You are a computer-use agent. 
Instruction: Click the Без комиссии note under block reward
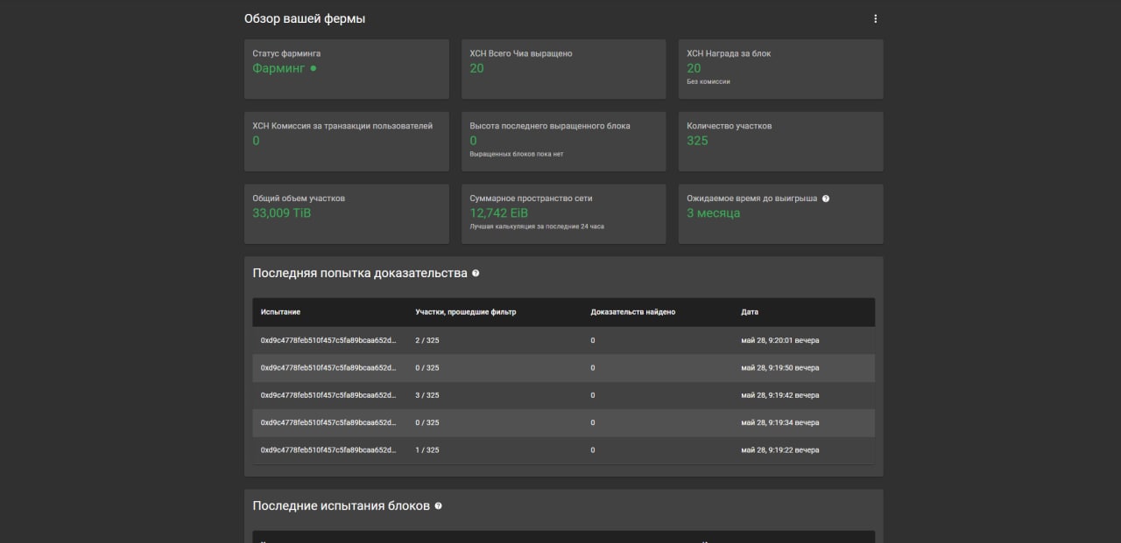(x=708, y=81)
